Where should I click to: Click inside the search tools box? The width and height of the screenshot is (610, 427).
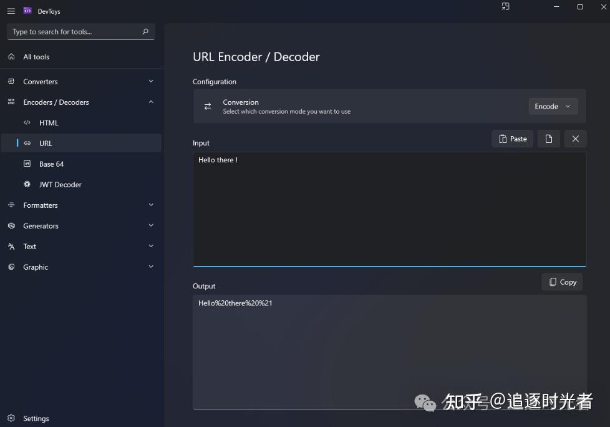(75, 31)
